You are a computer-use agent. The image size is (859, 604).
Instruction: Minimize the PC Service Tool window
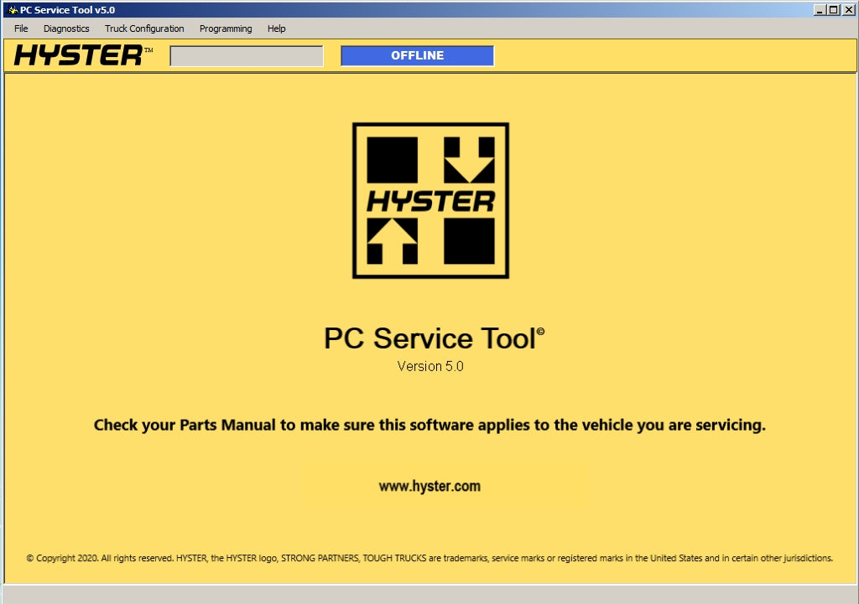click(x=820, y=10)
